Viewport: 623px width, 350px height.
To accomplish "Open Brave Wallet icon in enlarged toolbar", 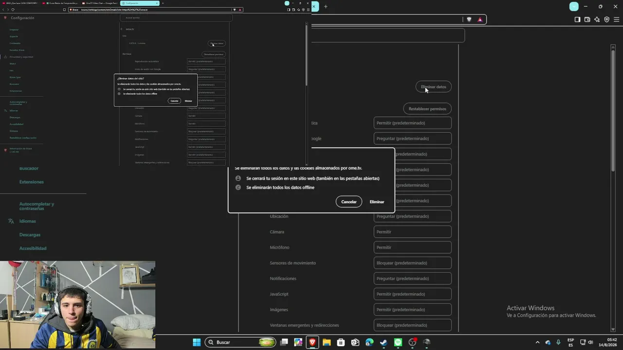I will click(587, 19).
